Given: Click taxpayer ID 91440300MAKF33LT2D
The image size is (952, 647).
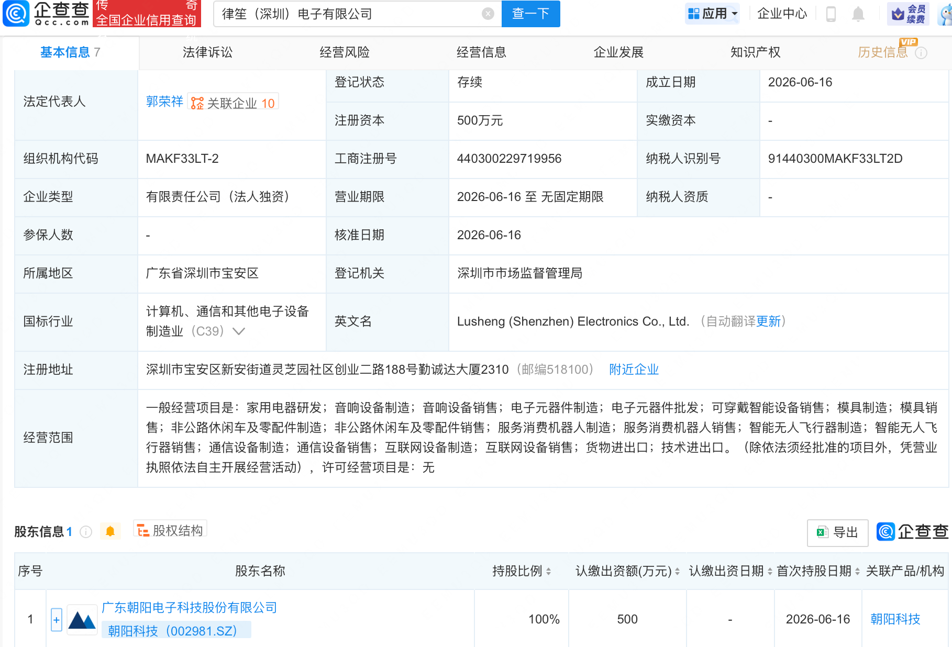Looking at the screenshot, I should (835, 159).
